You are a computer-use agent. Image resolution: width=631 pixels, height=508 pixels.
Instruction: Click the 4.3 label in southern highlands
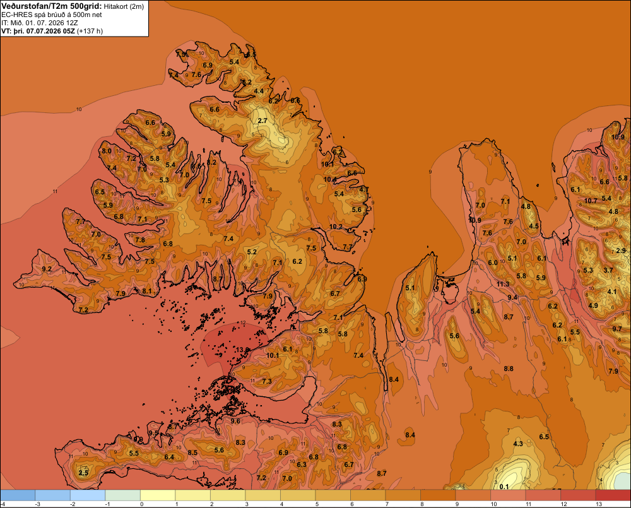[518, 444]
